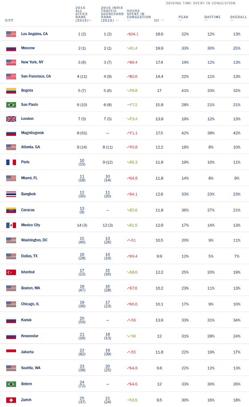This screenshot has height=407, width=249.
Task: Sort table by ICI column chevron
Action: [x=162, y=20]
